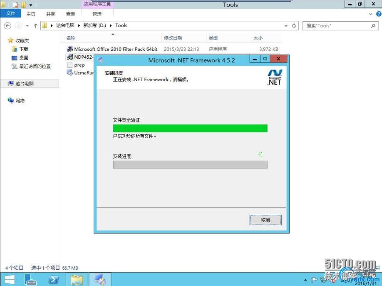Screen dimensions: 382x286
Task: Sort files by the 大小 column
Action: click(x=266, y=38)
